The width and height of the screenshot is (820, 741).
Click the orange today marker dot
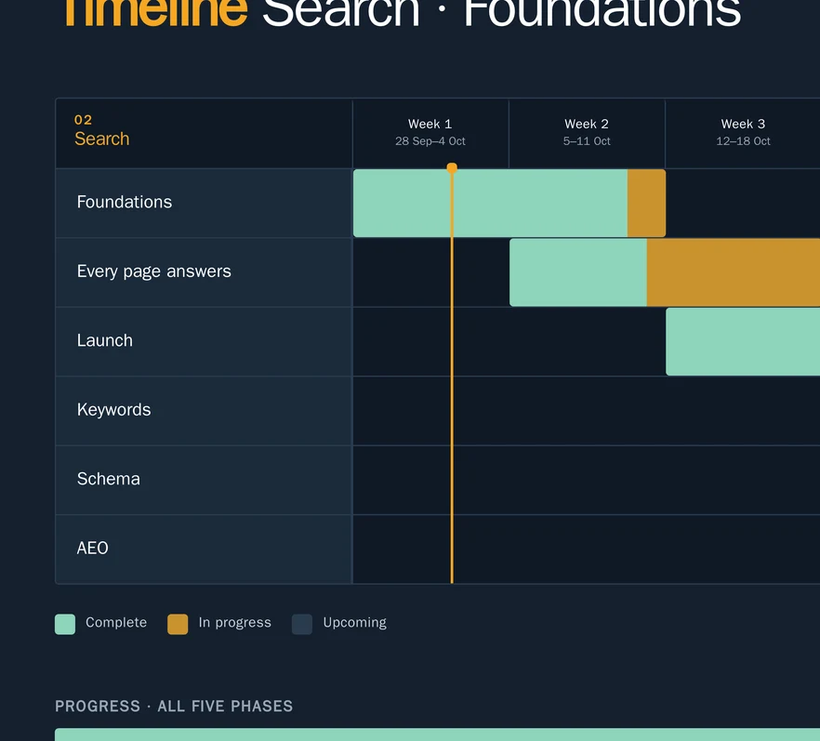[452, 168]
